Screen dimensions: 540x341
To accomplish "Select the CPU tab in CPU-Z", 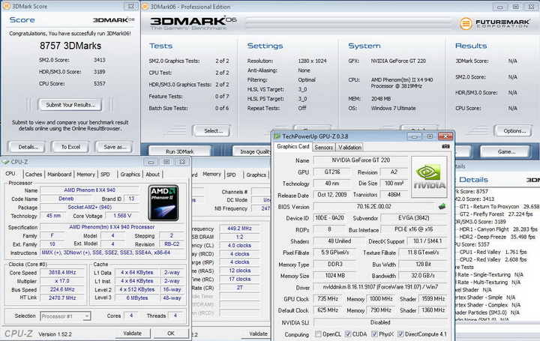I will 10,174.
